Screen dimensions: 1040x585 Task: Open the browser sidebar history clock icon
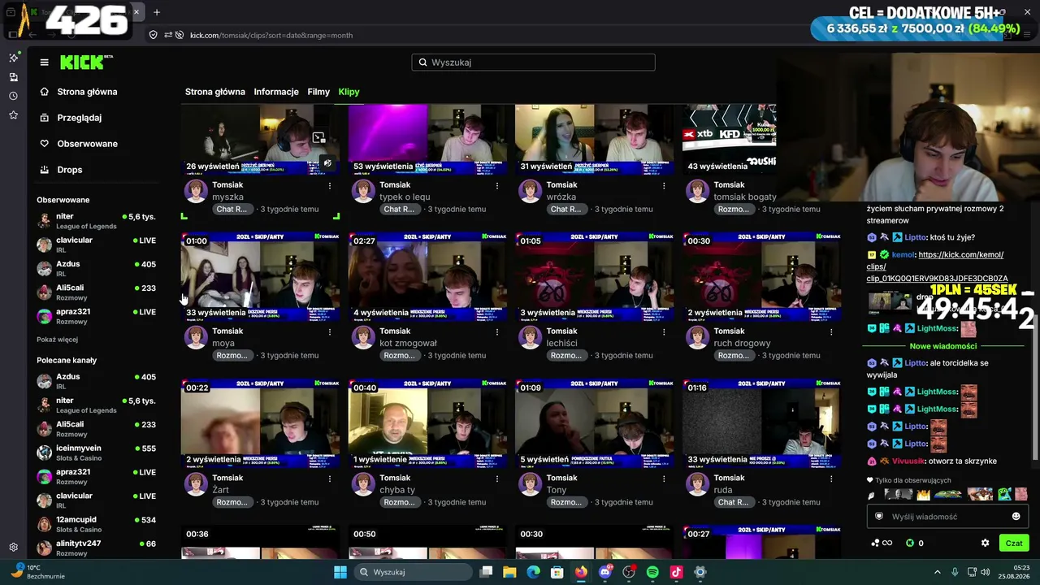[x=13, y=96]
